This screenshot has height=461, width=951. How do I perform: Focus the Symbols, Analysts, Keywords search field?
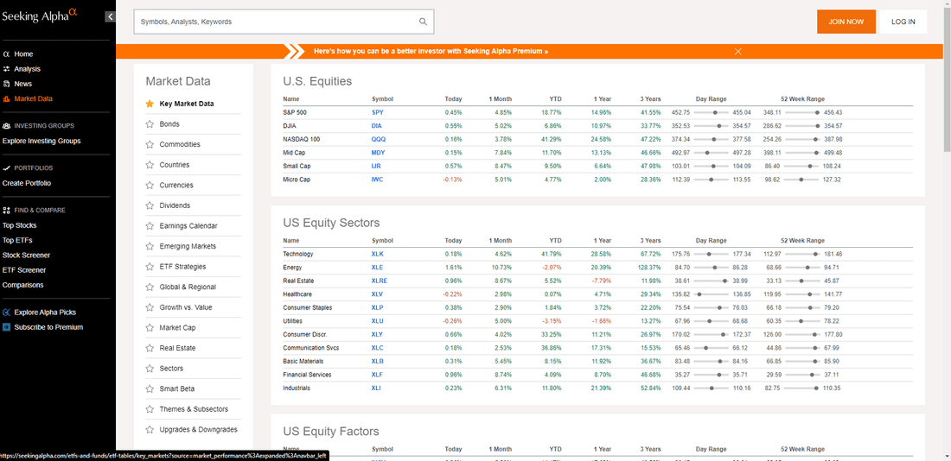278,22
